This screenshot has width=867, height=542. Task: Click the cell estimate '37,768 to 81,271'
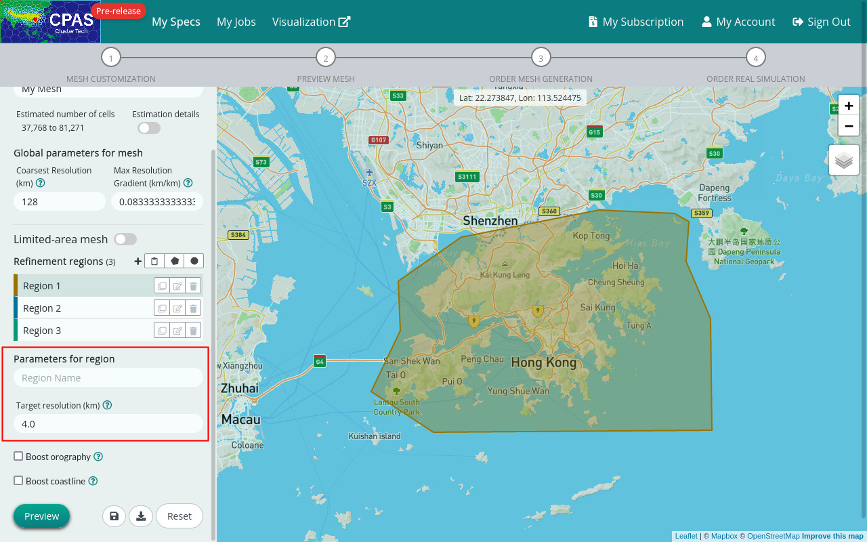pyautogui.click(x=53, y=127)
